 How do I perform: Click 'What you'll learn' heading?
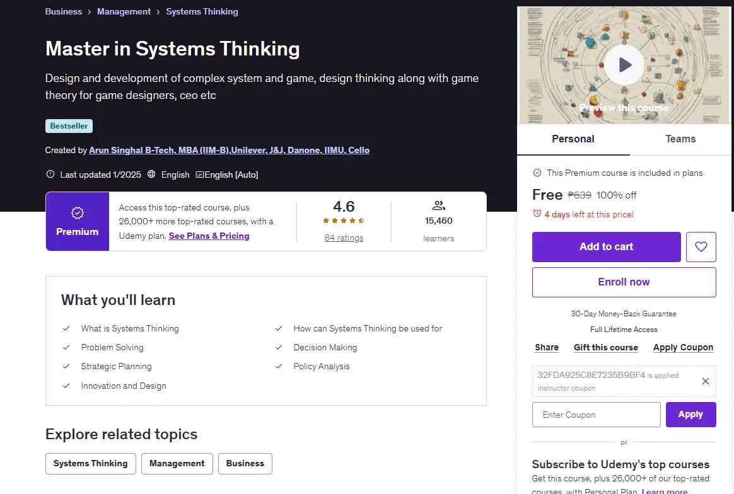[x=118, y=300]
